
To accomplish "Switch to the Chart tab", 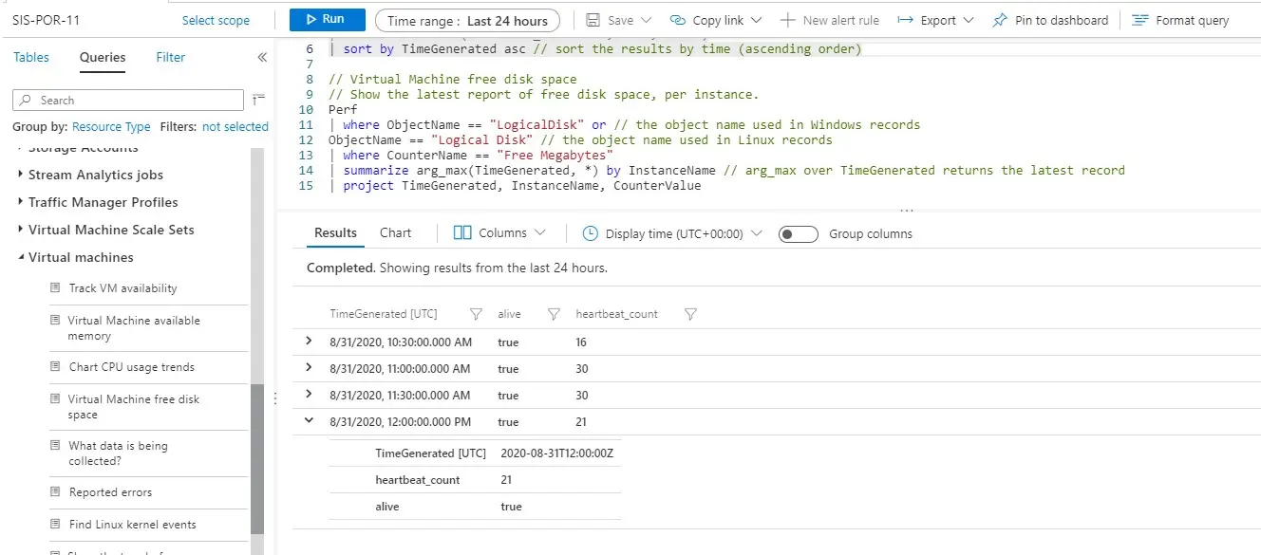I will pos(395,233).
